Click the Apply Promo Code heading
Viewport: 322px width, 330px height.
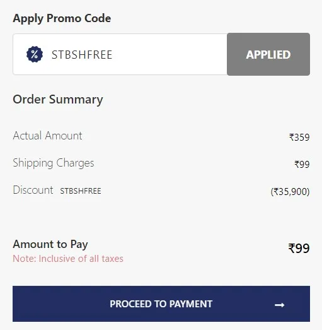(62, 18)
